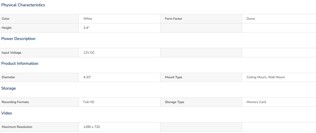Click the Physical Characteristics heading
Screen dimensions: 316x133
[23, 5]
